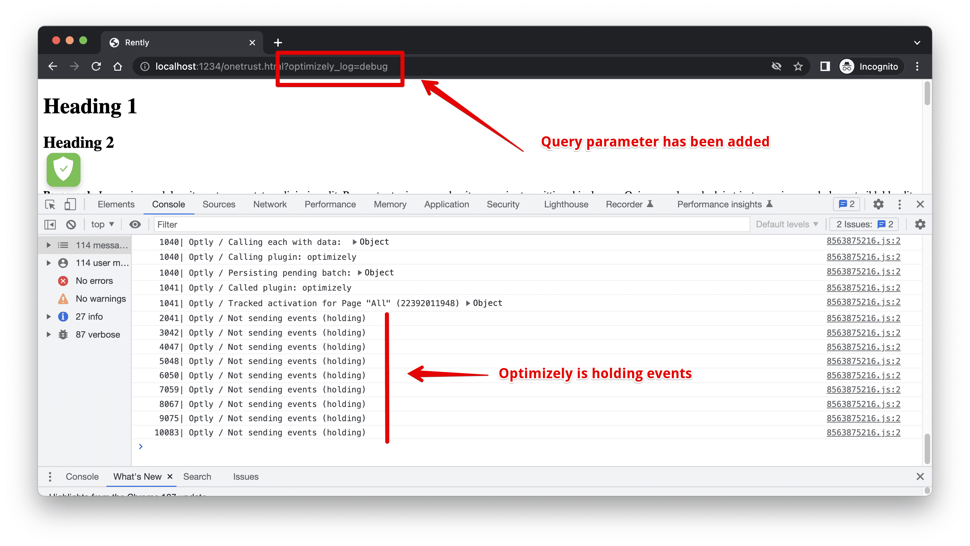The width and height of the screenshot is (970, 546).
Task: Reload the page
Action: click(x=96, y=66)
